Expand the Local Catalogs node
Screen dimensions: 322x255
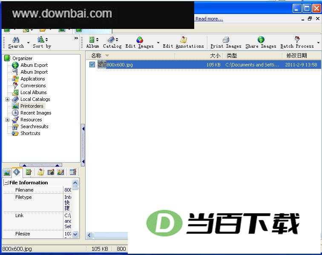(x=7, y=99)
